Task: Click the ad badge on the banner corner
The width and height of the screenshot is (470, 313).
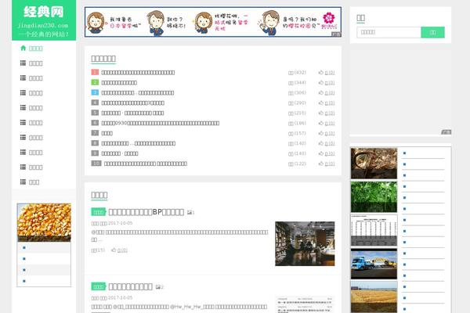Action: click(336, 34)
